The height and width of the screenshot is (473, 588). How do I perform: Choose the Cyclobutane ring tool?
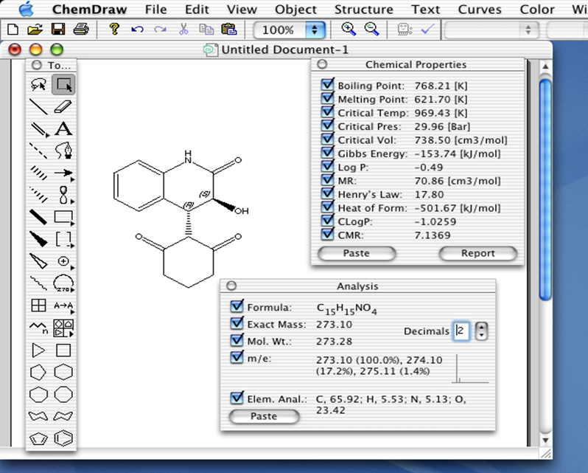(63, 351)
